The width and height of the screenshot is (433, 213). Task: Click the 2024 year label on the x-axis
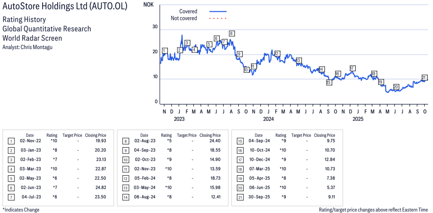[x=268, y=119]
